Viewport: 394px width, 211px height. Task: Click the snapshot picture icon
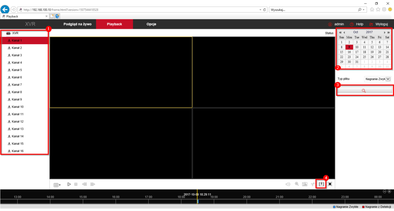[305, 184]
